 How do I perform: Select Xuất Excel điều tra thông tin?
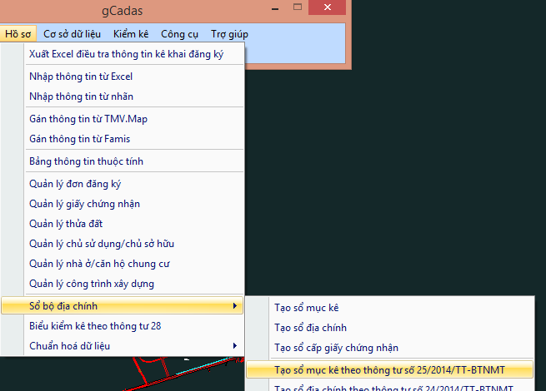click(x=126, y=53)
